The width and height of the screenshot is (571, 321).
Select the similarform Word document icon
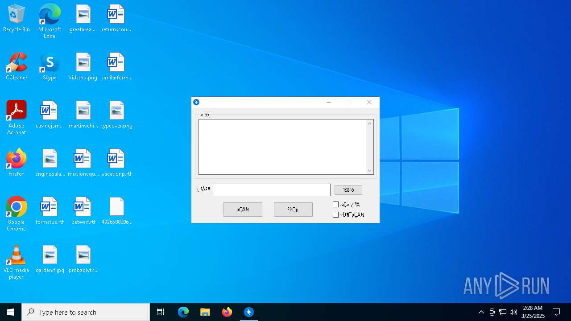[x=116, y=66]
